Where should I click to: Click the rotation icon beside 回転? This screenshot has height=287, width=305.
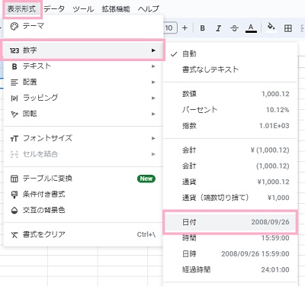click(x=14, y=114)
